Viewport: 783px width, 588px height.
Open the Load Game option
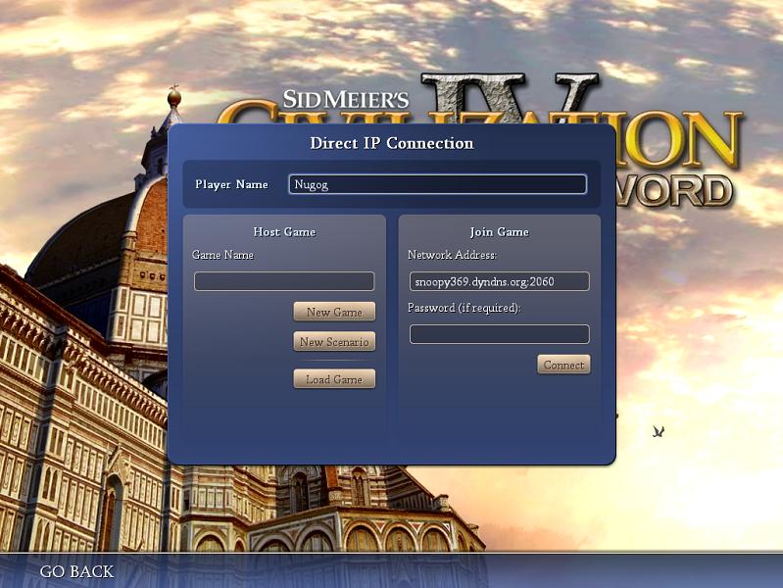334,379
